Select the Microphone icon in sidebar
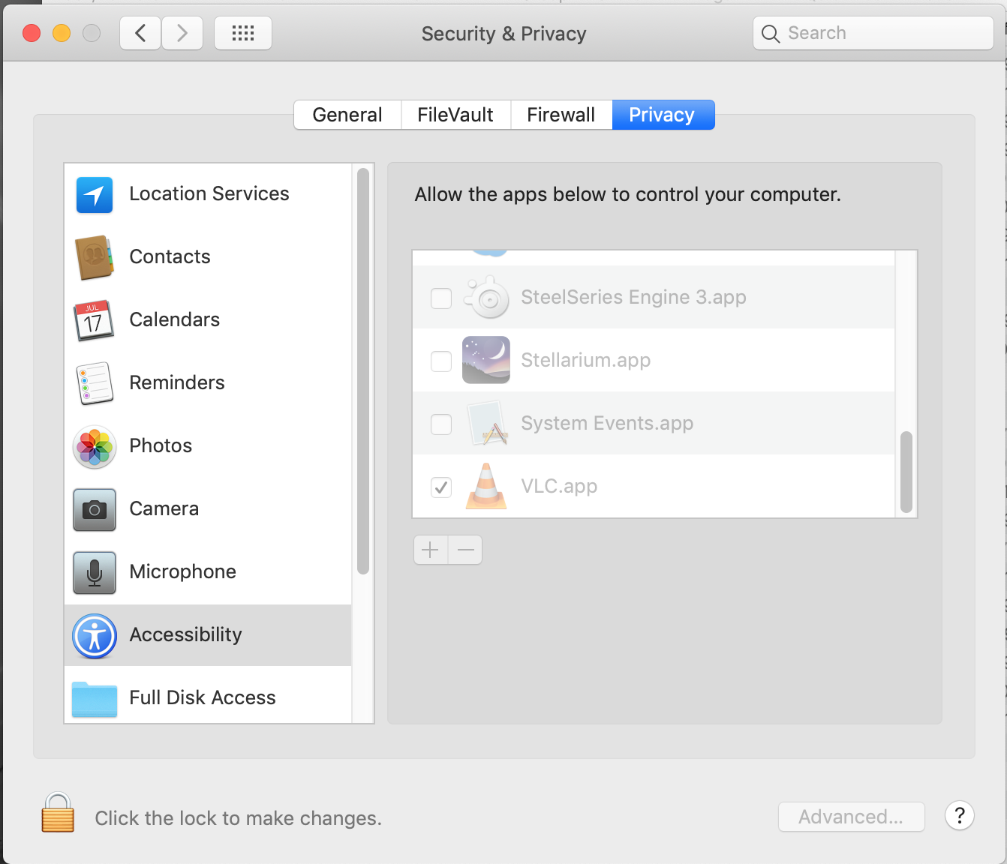Screen dimensions: 1007x864 coord(95,573)
